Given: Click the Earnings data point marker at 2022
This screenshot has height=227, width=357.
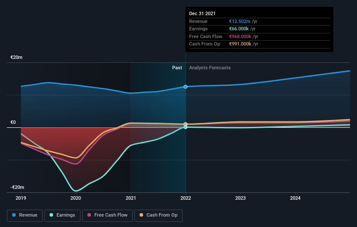Looking at the screenshot, I should click(x=186, y=127).
